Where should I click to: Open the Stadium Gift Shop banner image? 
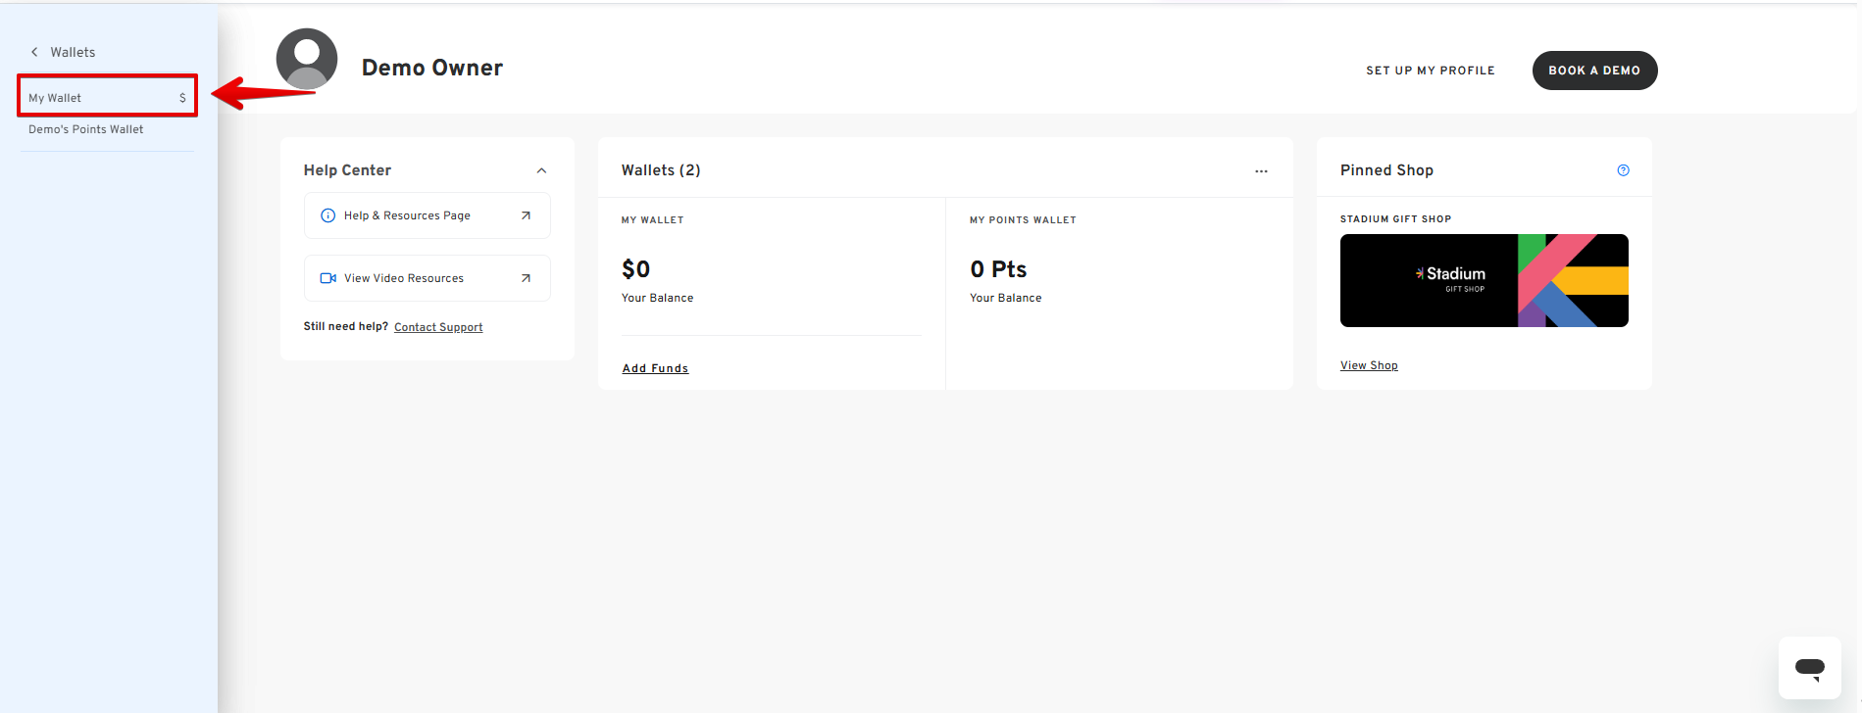tap(1484, 280)
